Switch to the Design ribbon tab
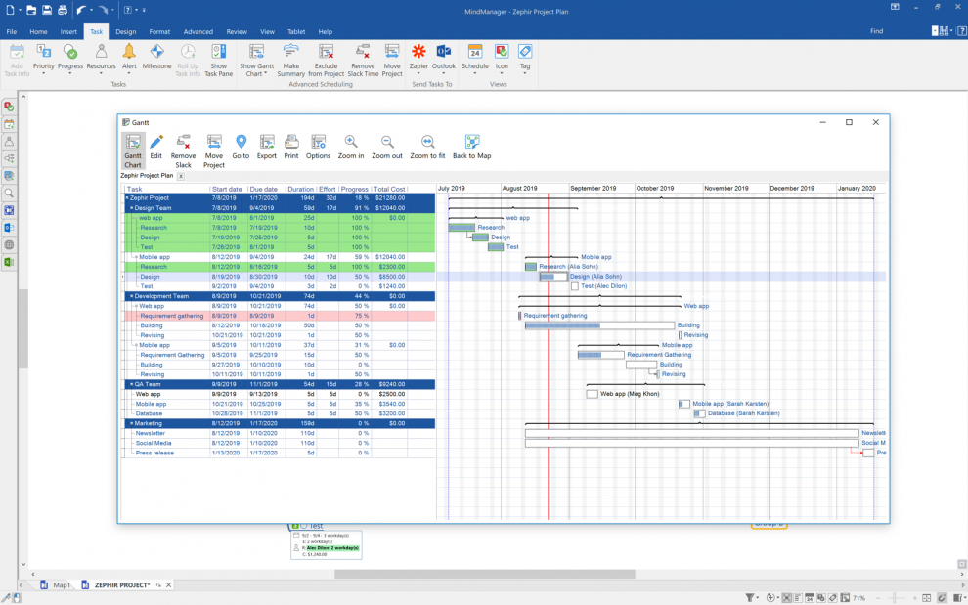968x605 pixels. 126,31
